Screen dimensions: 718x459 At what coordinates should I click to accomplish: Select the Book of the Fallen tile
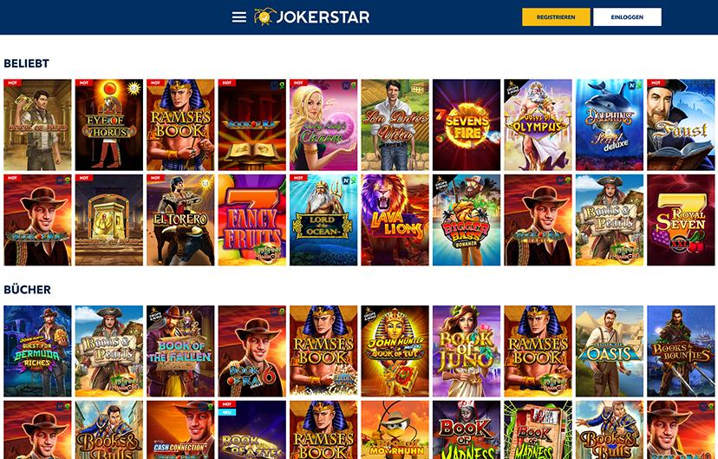point(180,351)
